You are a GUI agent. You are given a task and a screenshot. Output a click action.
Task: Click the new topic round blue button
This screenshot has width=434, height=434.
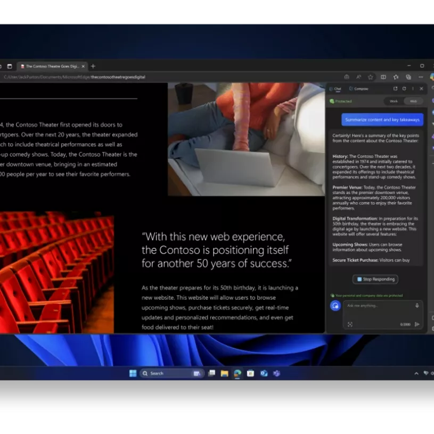(x=335, y=306)
